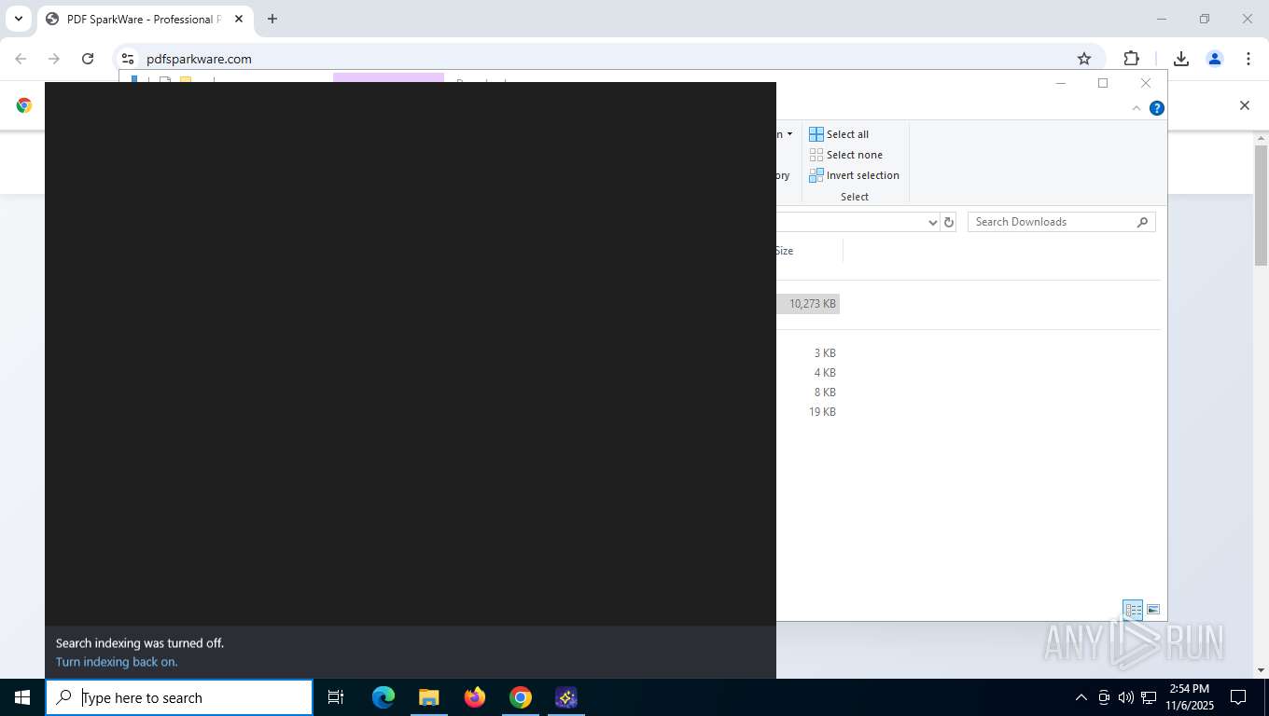1269x716 pixels.
Task: Open File Explorer from taskbar
Action: tap(429, 697)
